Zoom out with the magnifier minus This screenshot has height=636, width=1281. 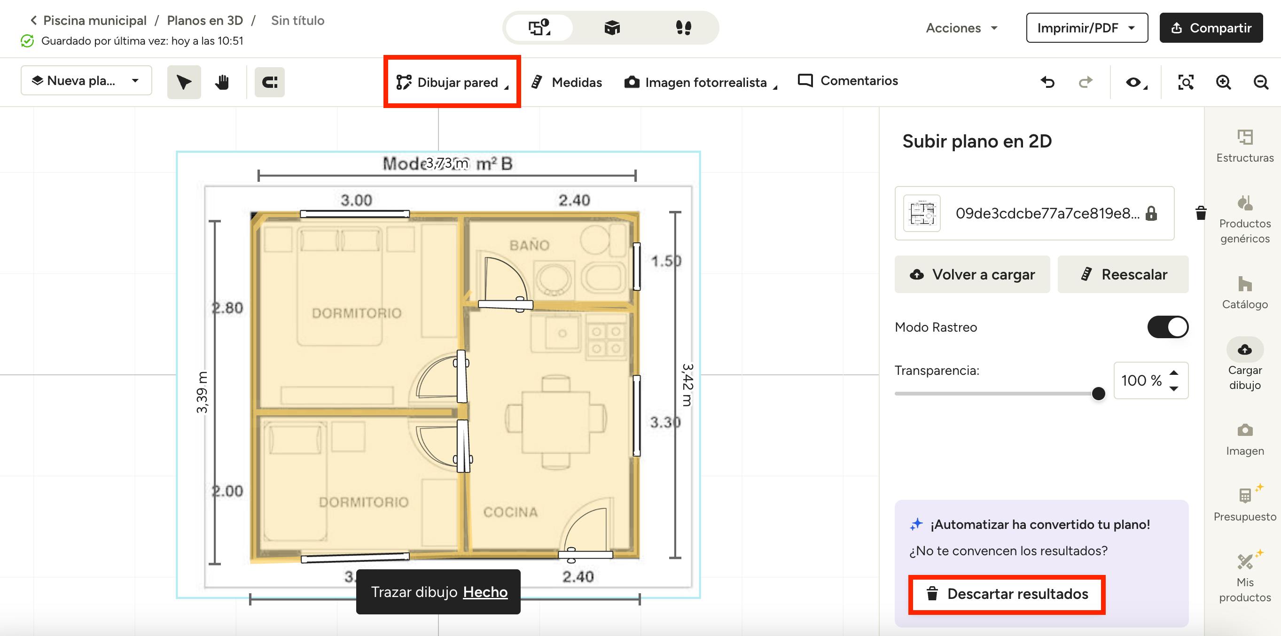pyautogui.click(x=1261, y=82)
